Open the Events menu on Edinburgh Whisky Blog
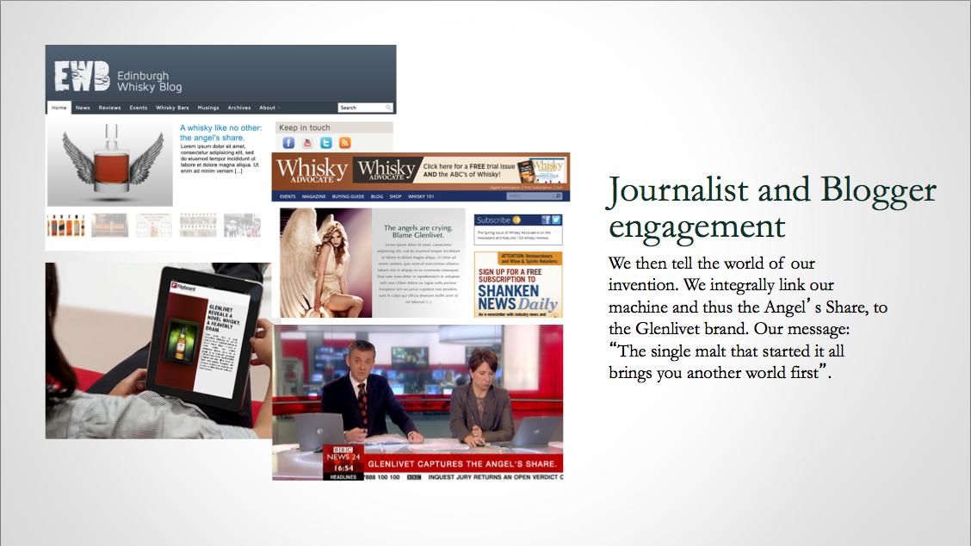This screenshot has width=971, height=546. pyautogui.click(x=139, y=108)
